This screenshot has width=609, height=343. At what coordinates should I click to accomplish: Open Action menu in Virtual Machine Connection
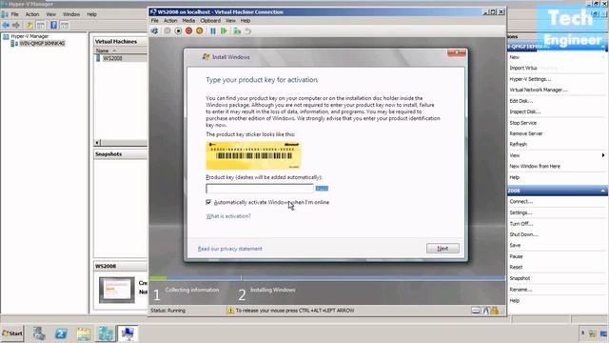[x=170, y=21]
